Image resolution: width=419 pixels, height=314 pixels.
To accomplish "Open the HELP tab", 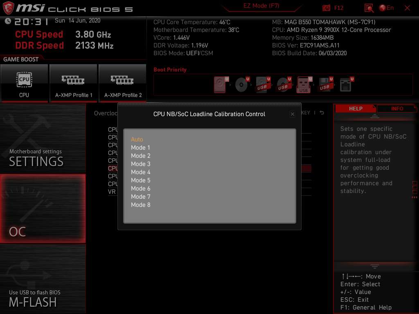I will (356, 108).
